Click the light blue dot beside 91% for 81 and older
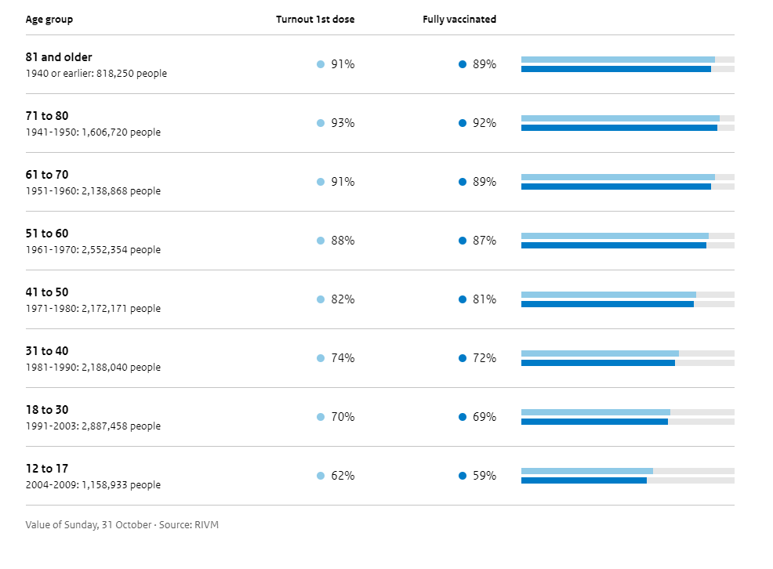 pyautogui.click(x=320, y=64)
